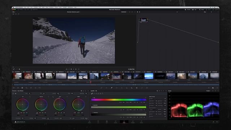The image size is (231, 130).
Task: Click the scopes icon on right of palette toolbar
Action: pyautogui.click(x=213, y=88)
